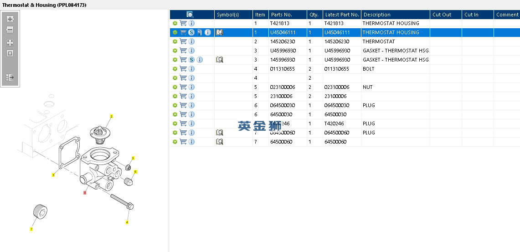Screen dimensions: 520x252
Task: Click the symbol book icon for 145996930
Action: click(219, 60)
